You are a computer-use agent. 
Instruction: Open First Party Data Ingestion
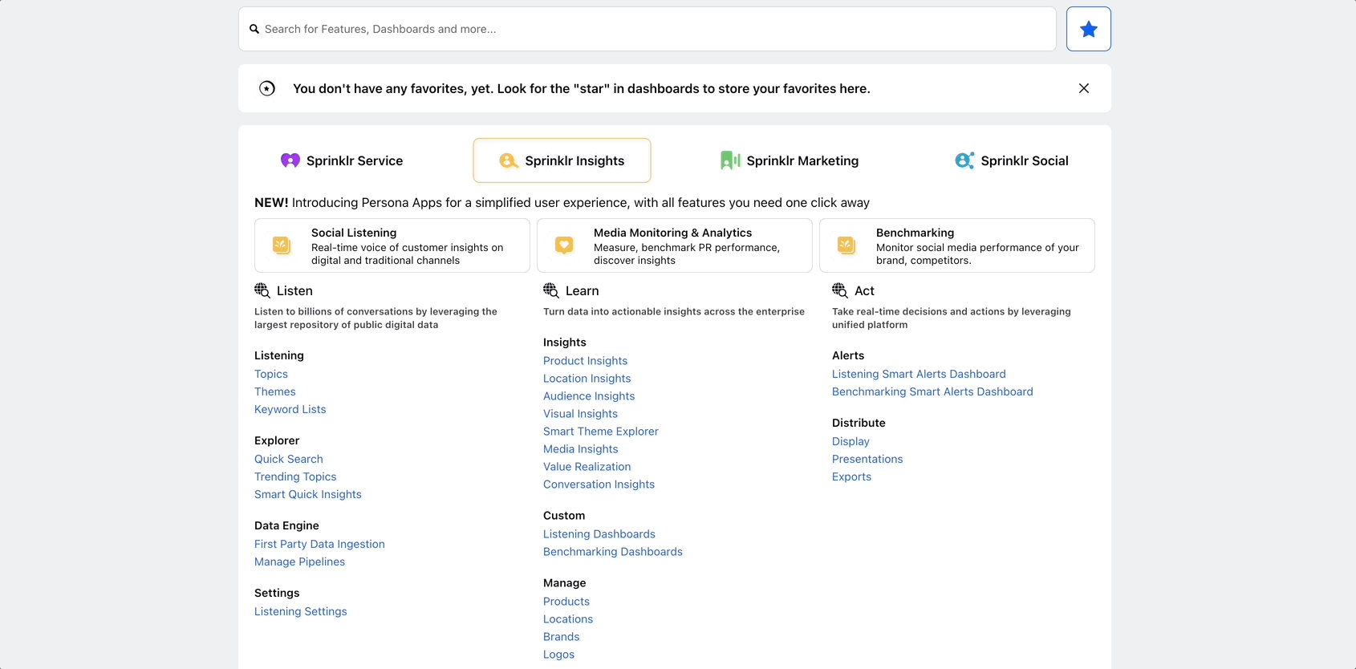(319, 544)
